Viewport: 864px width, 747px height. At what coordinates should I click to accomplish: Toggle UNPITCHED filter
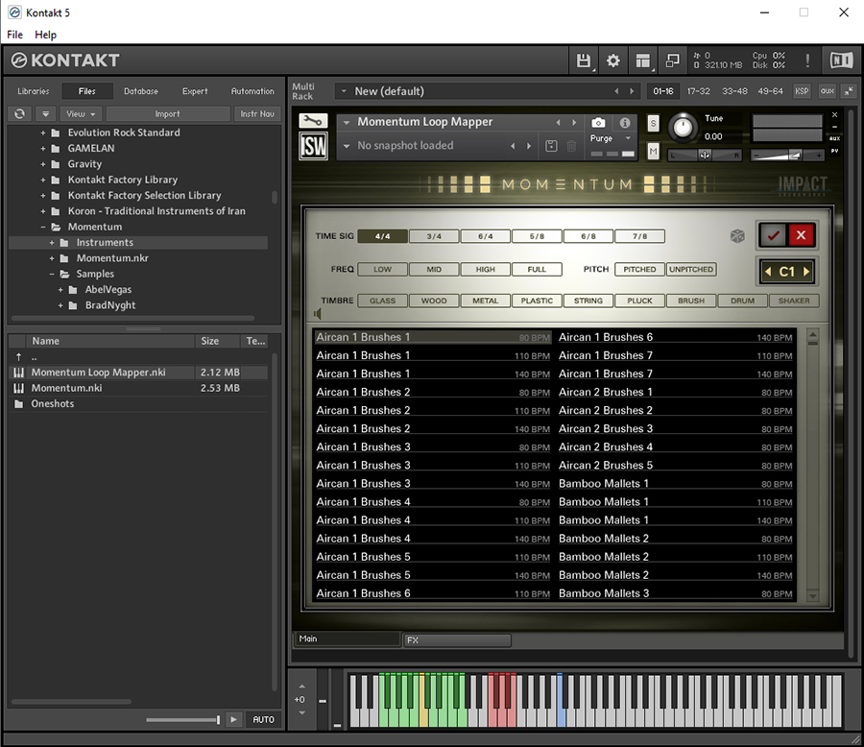coord(691,269)
